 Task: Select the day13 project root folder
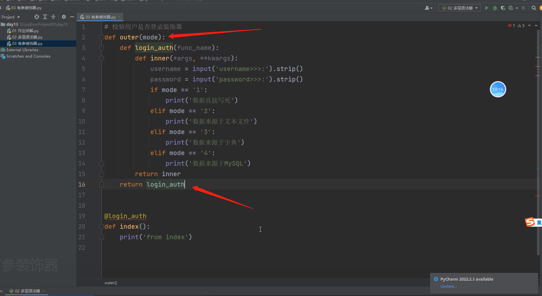34,24
